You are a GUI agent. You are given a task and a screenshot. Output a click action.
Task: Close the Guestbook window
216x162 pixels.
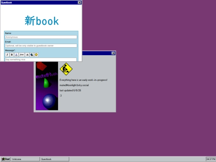80,2
